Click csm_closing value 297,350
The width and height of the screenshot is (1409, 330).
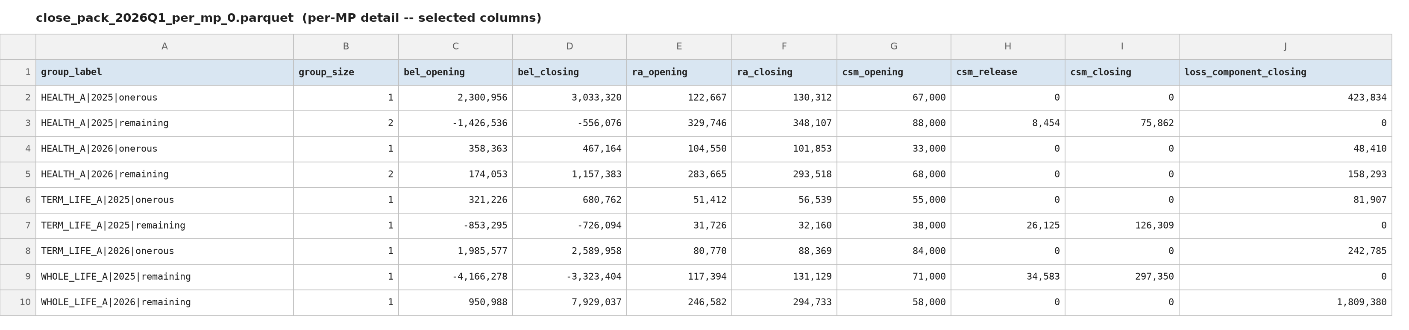[x=1122, y=278]
